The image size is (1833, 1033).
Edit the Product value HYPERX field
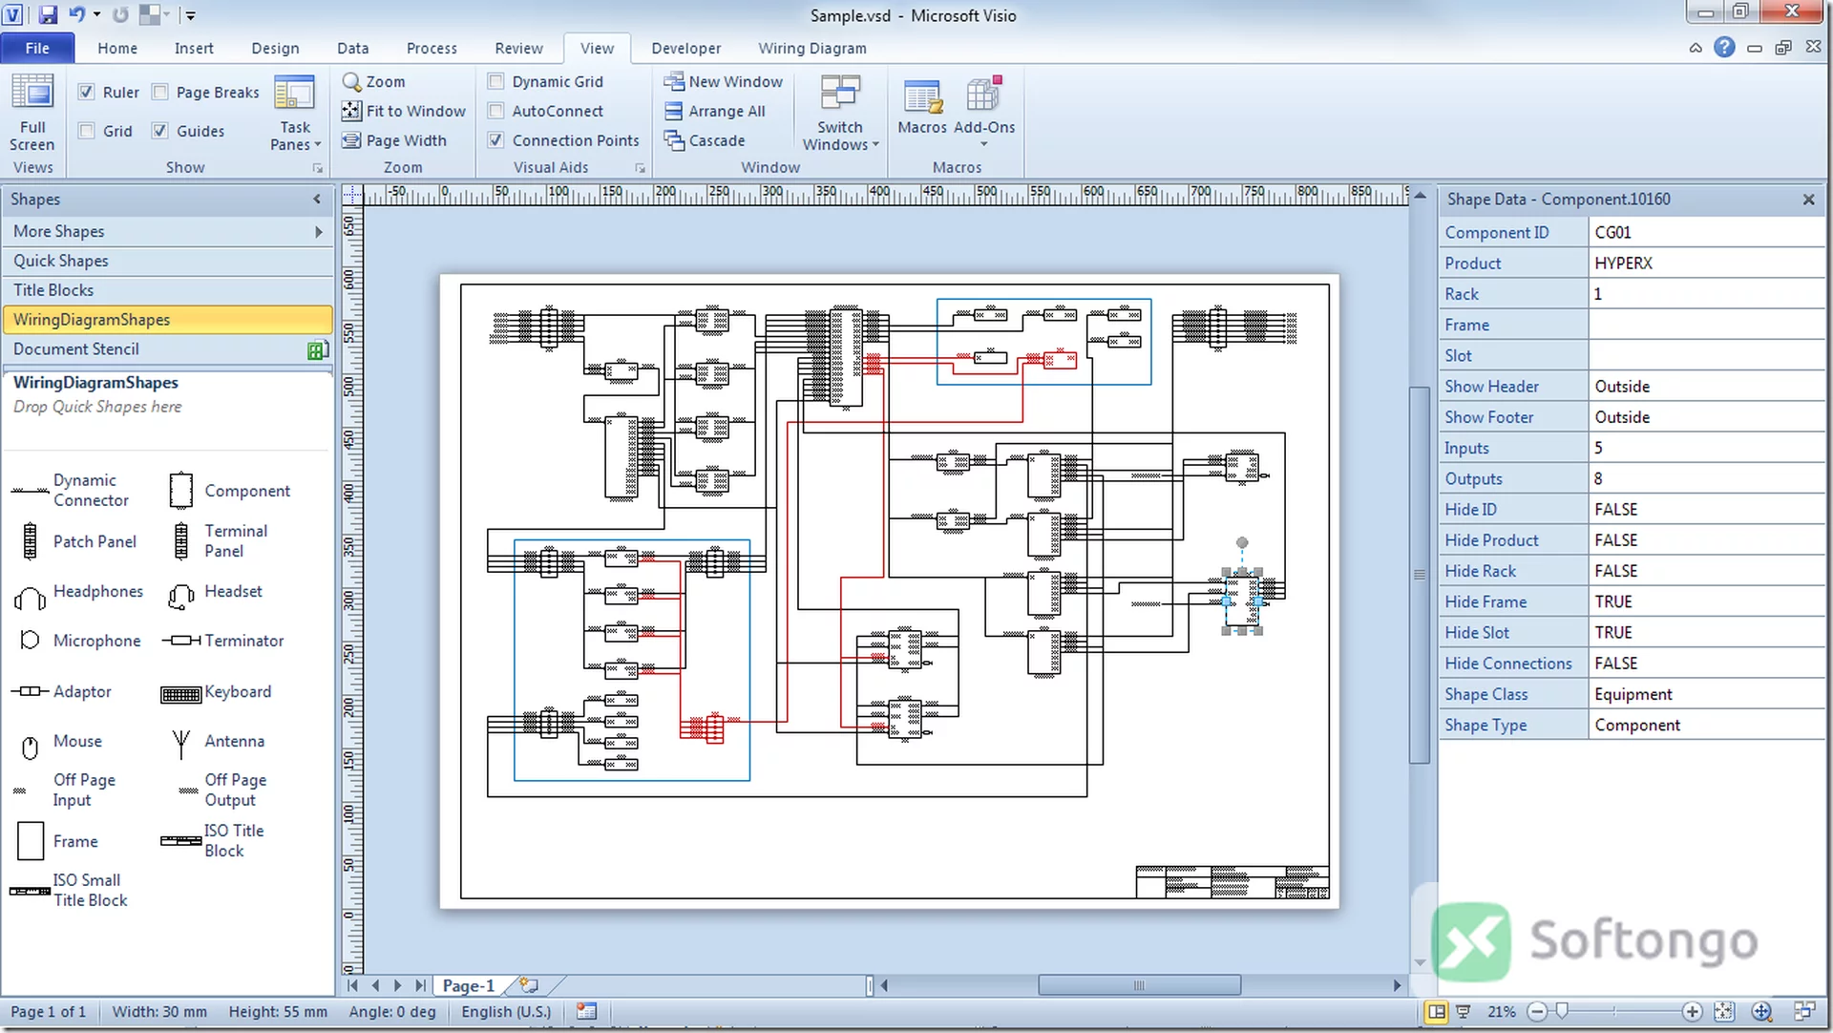pyautogui.click(x=1706, y=264)
